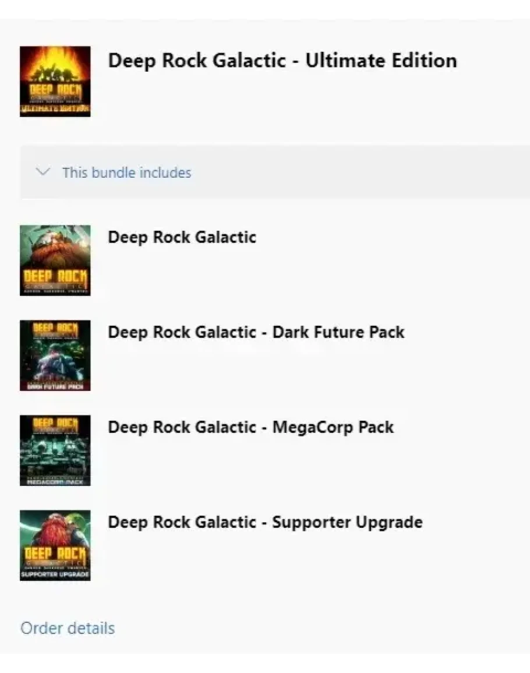
Task: Select the Dark Future Pack title text
Action: pyautogui.click(x=256, y=332)
